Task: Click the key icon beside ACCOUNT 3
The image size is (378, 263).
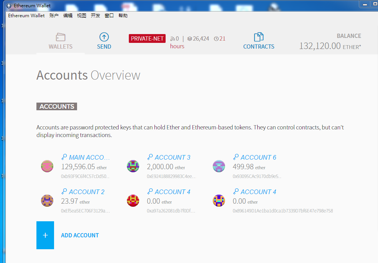Action: (150, 157)
